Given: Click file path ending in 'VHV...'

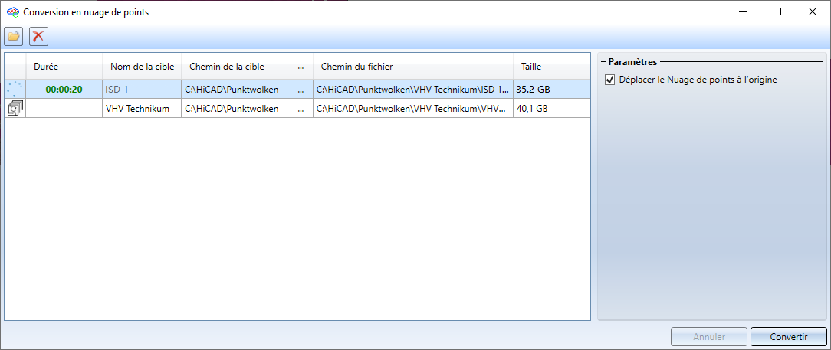Looking at the screenshot, I should click(x=413, y=109).
